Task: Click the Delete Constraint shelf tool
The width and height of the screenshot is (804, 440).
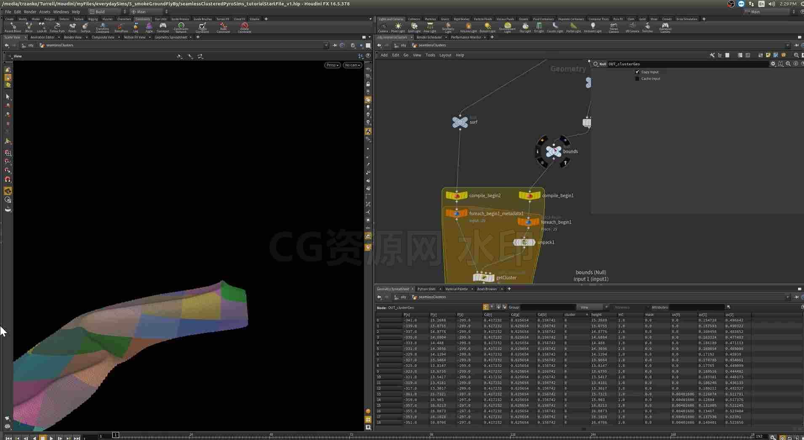Action: tap(245, 28)
